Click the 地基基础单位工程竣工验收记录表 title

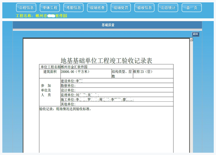coord(106,60)
